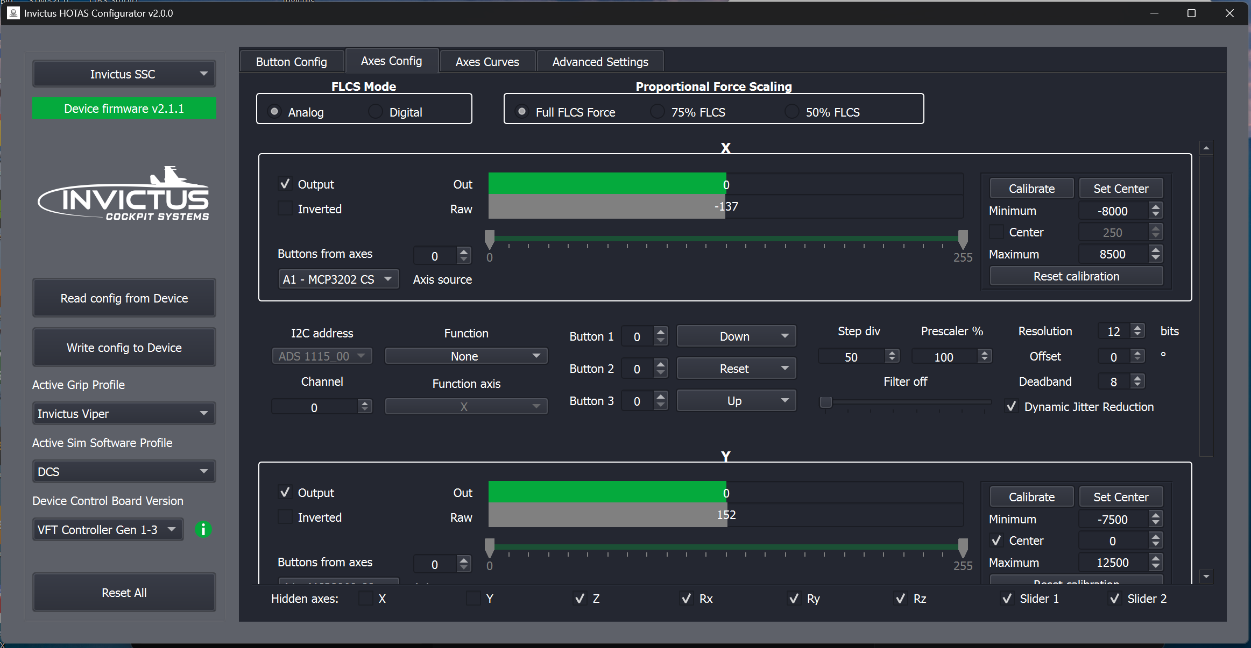The width and height of the screenshot is (1251, 648).
Task: Click the app icon in the title bar
Action: pos(13,13)
